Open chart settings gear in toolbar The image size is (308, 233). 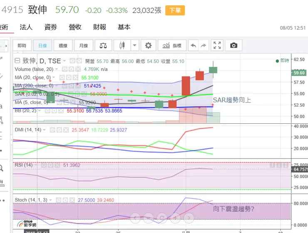tap(148, 45)
